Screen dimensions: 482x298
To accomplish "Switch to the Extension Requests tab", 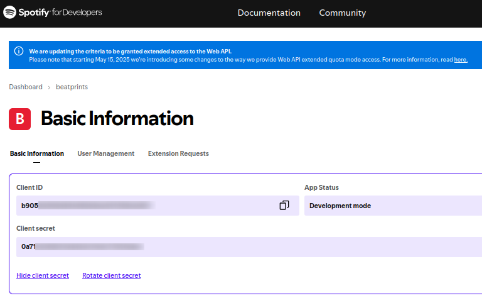I will pos(178,153).
